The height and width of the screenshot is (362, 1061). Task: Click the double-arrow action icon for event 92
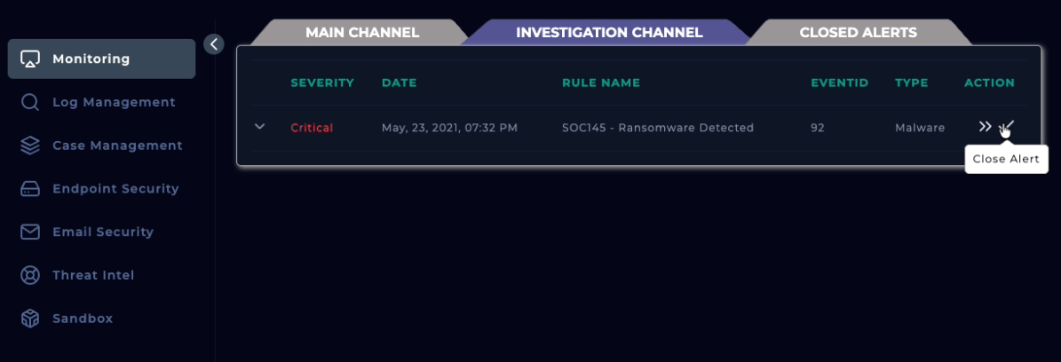pos(985,127)
